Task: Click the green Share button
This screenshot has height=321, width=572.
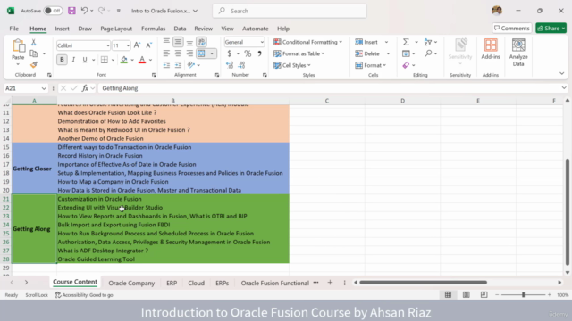Action: 551,28
